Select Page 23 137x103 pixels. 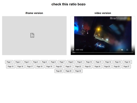(x=88, y=67)
